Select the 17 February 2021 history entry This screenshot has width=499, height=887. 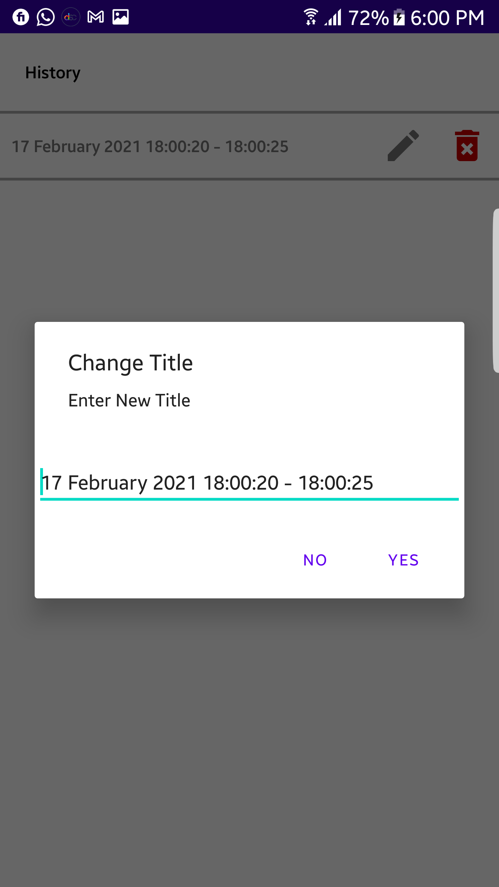click(150, 147)
